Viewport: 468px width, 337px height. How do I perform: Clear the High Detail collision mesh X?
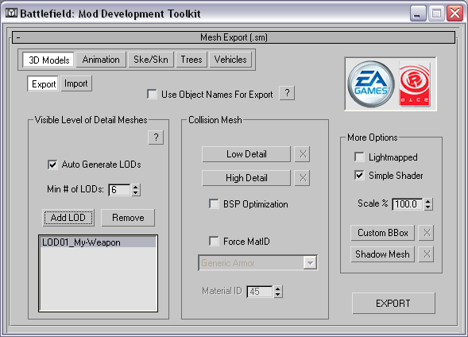[303, 178]
